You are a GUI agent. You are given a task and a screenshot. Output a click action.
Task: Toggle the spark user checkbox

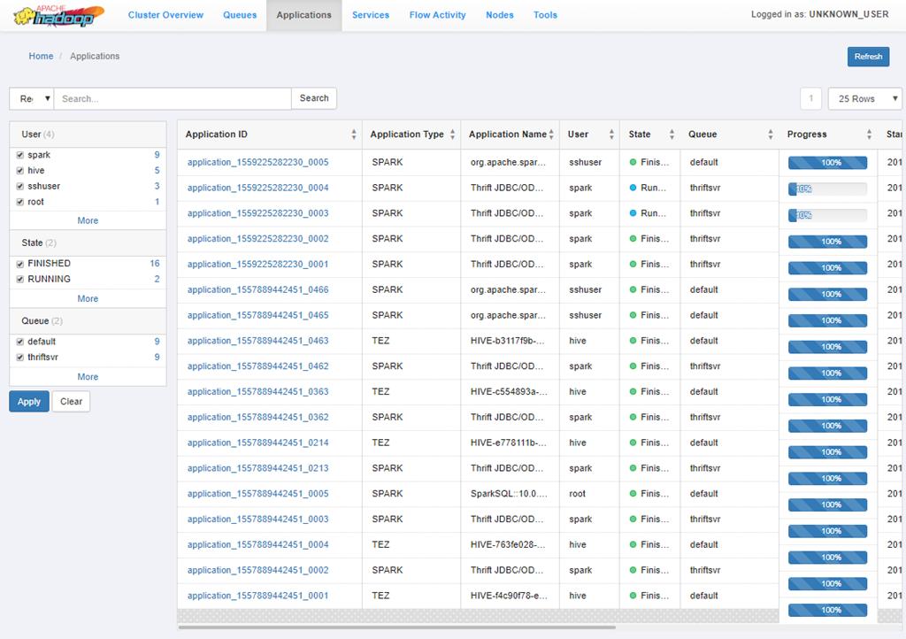pyautogui.click(x=20, y=156)
